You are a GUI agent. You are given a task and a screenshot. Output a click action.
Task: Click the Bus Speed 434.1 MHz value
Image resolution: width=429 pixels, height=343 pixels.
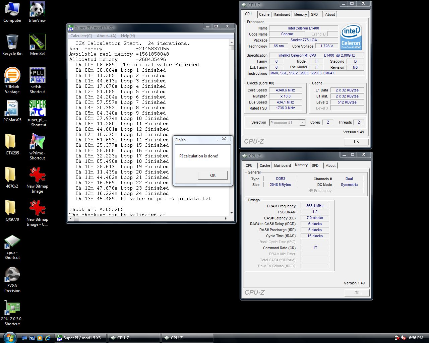pyautogui.click(x=285, y=102)
